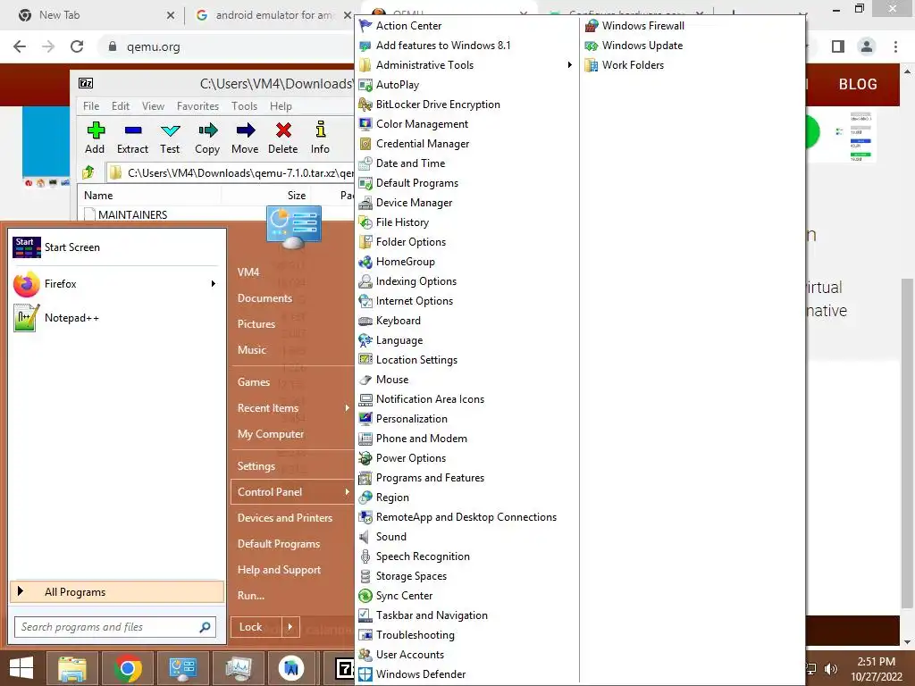
Task: Click the Copy icon in 7-Zip toolbar
Action: point(207,130)
